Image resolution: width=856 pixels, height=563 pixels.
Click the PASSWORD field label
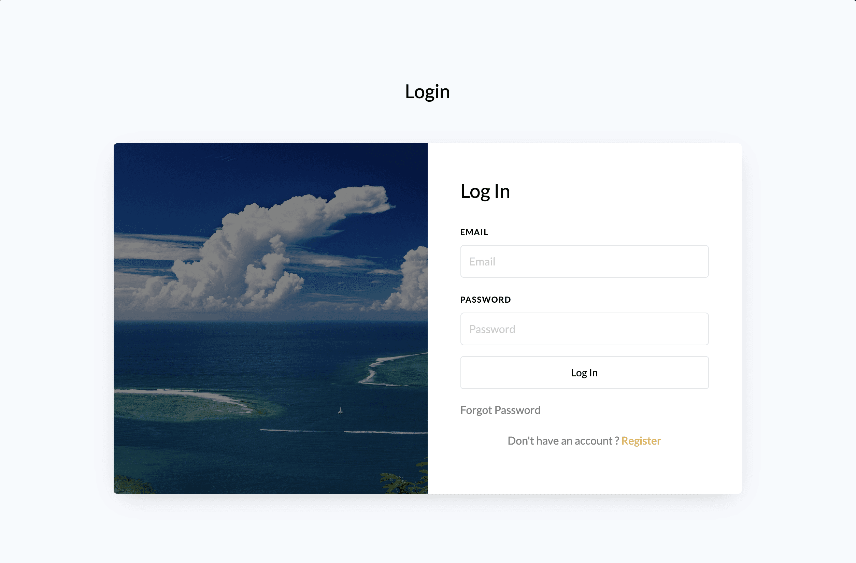[485, 300]
